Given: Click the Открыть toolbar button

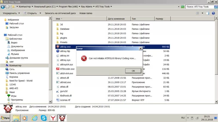Looking at the screenshot, I should pos(30,13).
